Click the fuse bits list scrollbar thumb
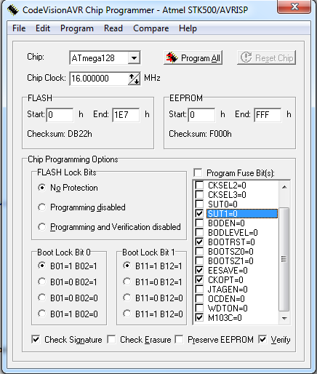The image size is (317, 374). pyautogui.click(x=284, y=259)
